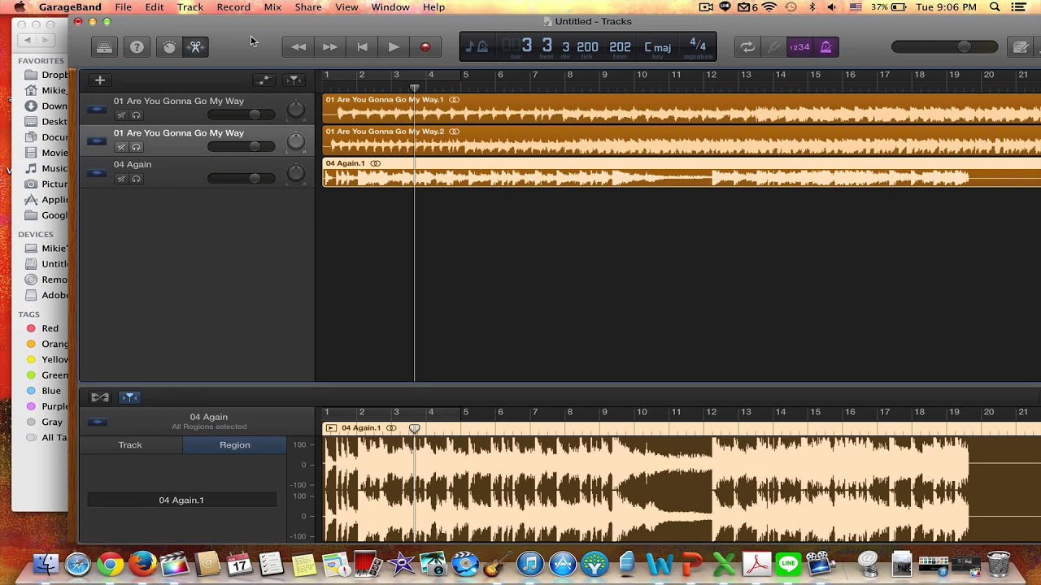Click the Flex button in the editor

coord(100,397)
